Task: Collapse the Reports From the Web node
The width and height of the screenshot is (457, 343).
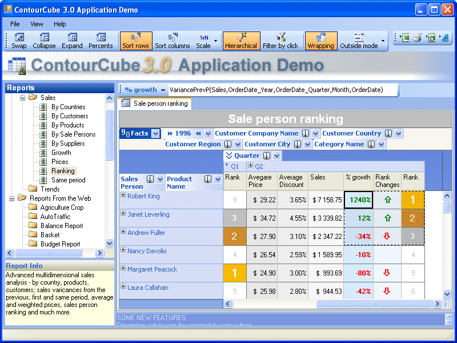Action: coord(11,198)
